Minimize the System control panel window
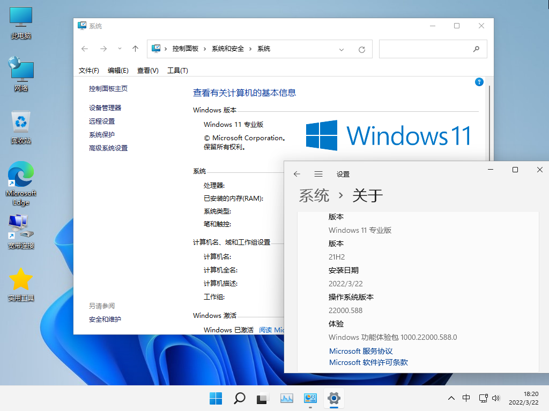The height and width of the screenshot is (411, 549). [433, 26]
